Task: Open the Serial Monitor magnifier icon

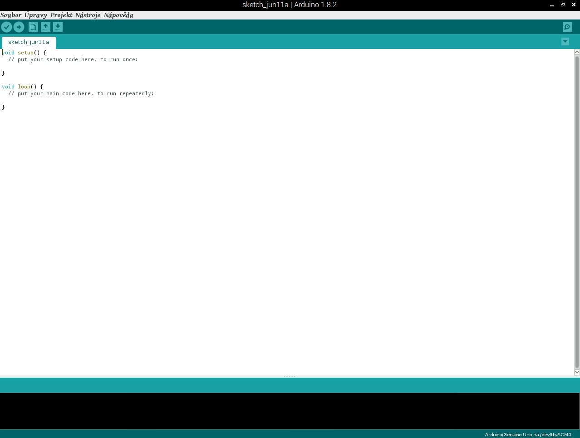Action: coord(567,27)
